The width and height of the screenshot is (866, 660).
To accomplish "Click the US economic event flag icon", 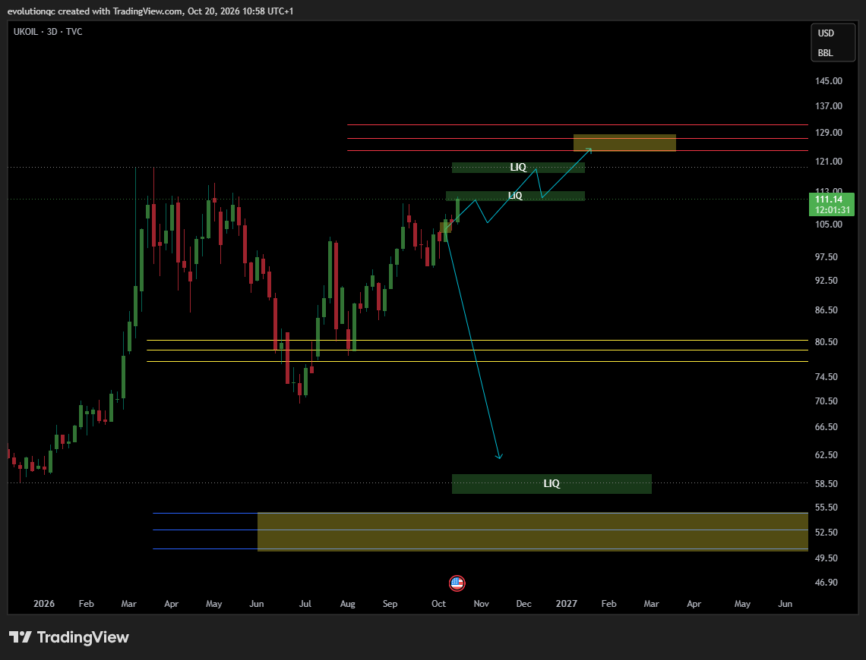I will [x=457, y=583].
